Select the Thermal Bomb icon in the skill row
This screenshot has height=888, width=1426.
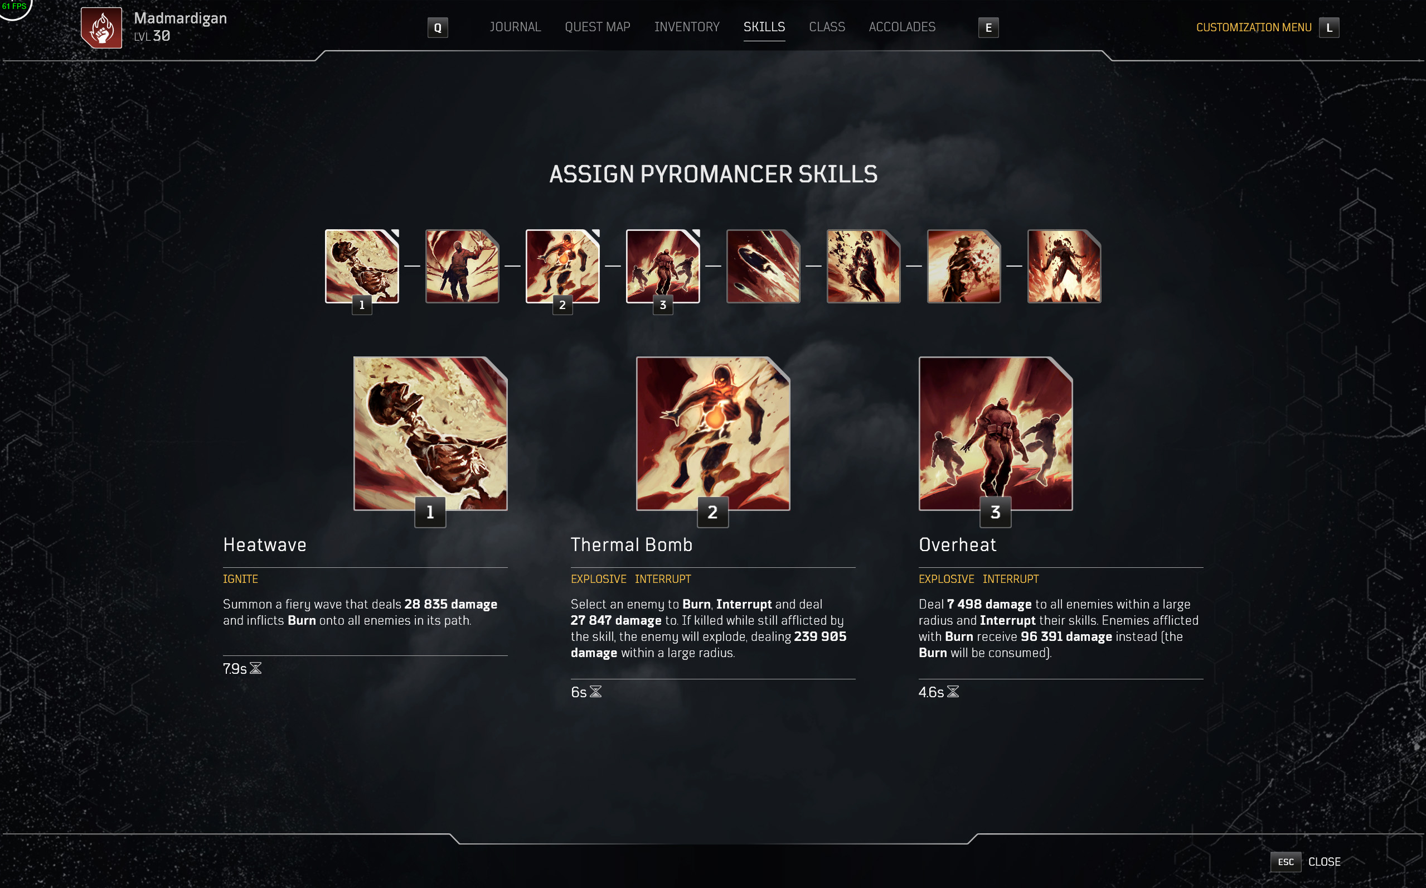tap(563, 266)
